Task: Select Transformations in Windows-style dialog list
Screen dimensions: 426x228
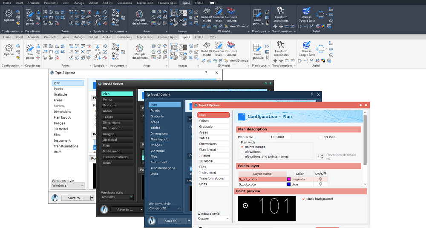Action: tap(68, 146)
